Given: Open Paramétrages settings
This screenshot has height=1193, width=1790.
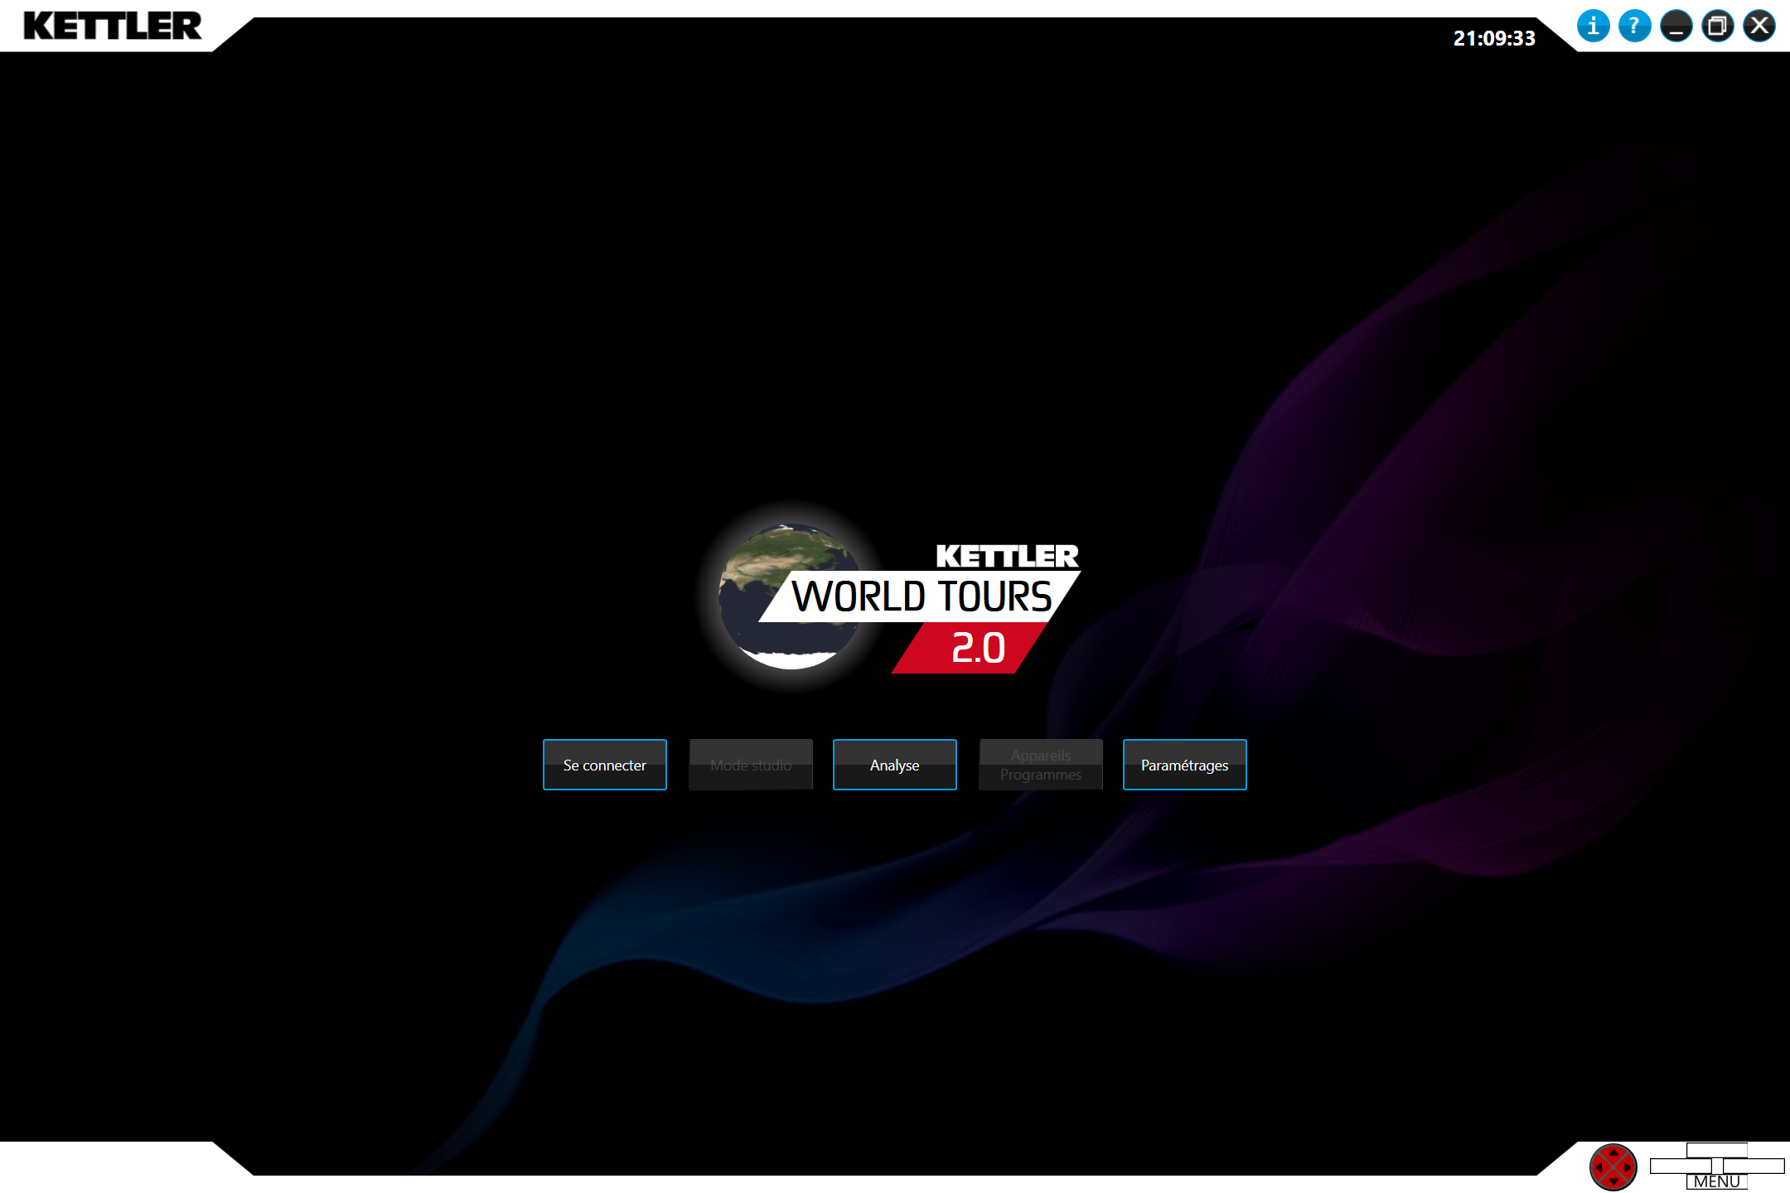Looking at the screenshot, I should 1185,765.
